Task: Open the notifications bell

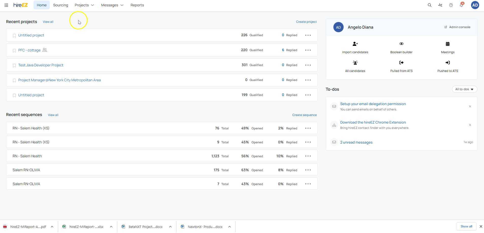Action: 461,5
